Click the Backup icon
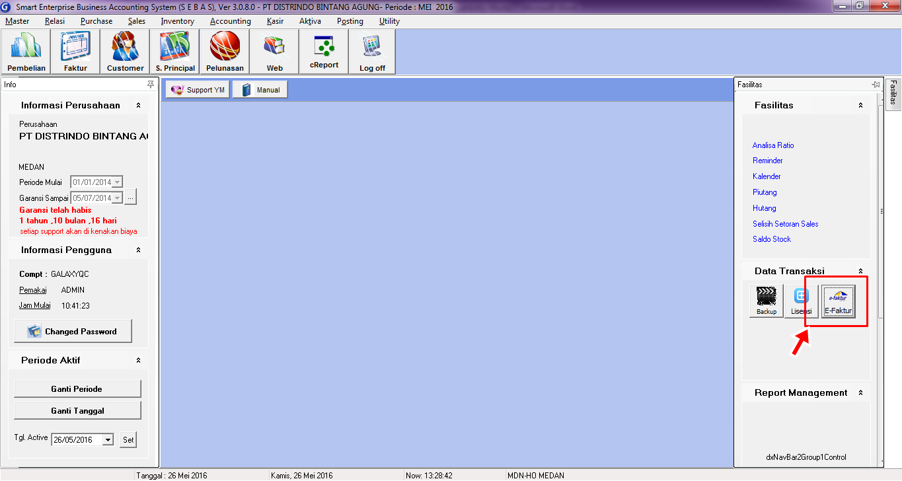The image size is (902, 481). coord(767,301)
